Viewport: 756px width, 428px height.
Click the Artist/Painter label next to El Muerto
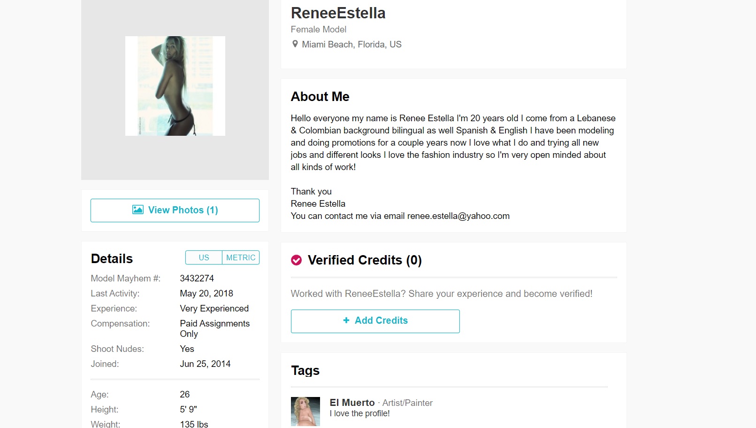pyautogui.click(x=407, y=403)
